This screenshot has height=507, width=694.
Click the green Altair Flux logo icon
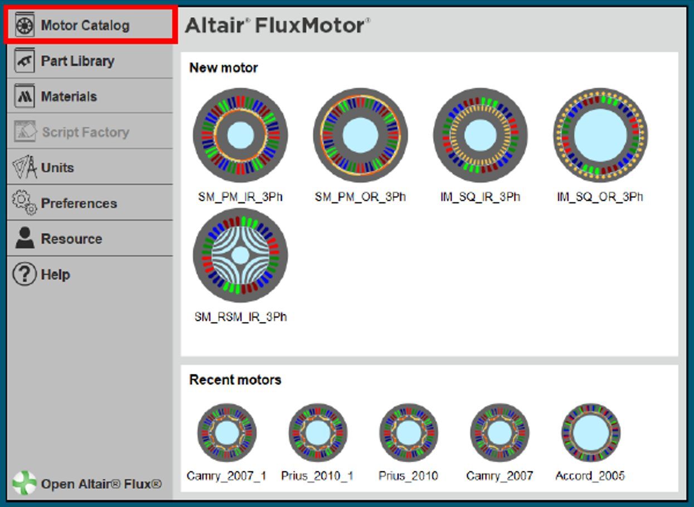(25, 484)
